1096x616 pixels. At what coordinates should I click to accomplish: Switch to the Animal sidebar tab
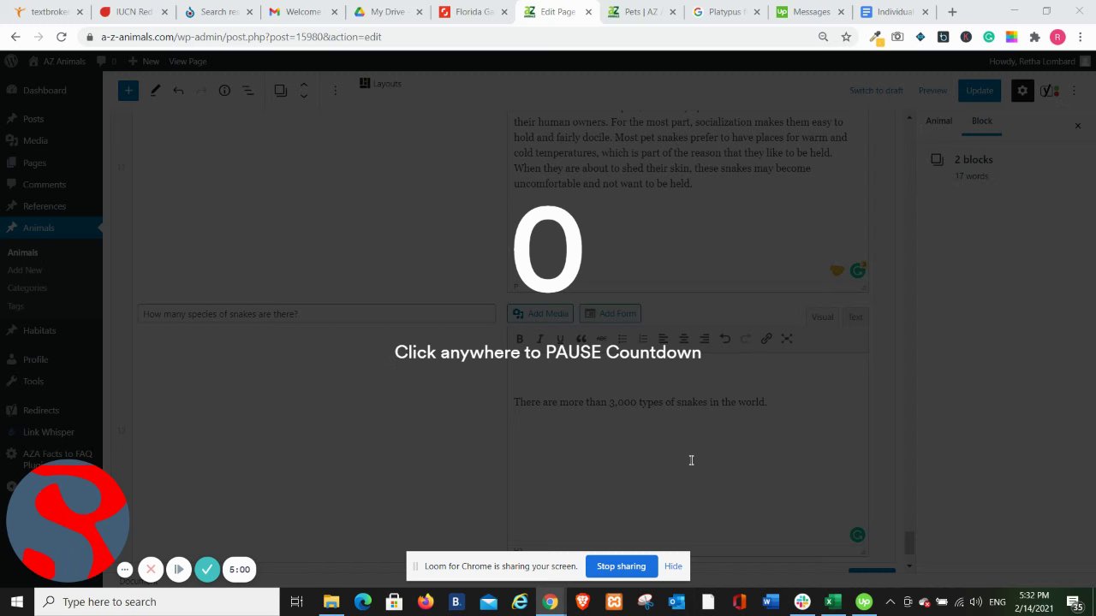point(938,121)
